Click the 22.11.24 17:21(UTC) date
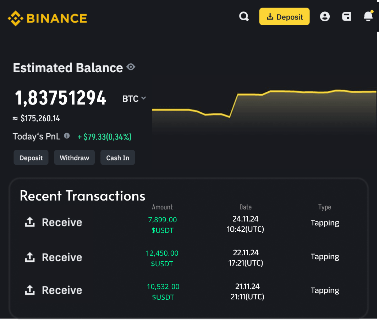Viewport: 379px width, 320px height. click(x=246, y=258)
